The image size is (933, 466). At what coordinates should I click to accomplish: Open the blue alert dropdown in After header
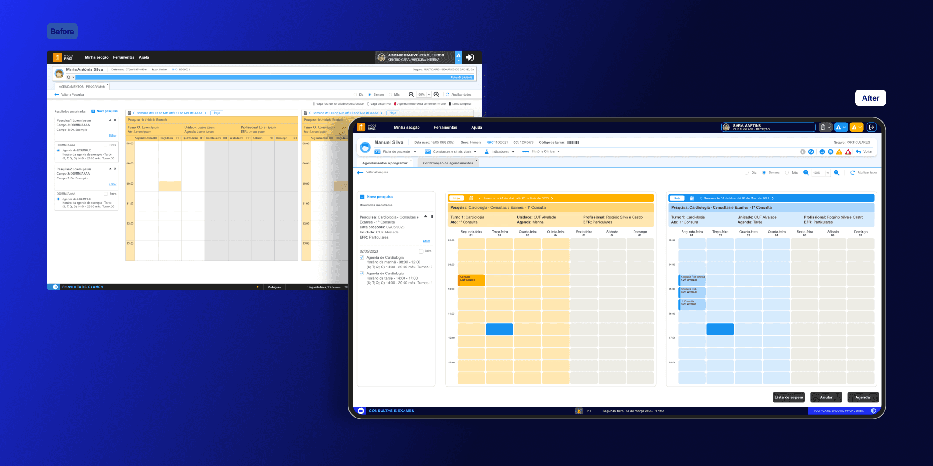pyautogui.click(x=841, y=127)
